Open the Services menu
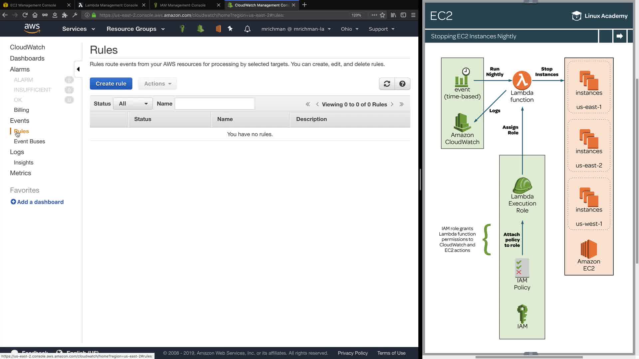The height and width of the screenshot is (359, 639). [79, 29]
